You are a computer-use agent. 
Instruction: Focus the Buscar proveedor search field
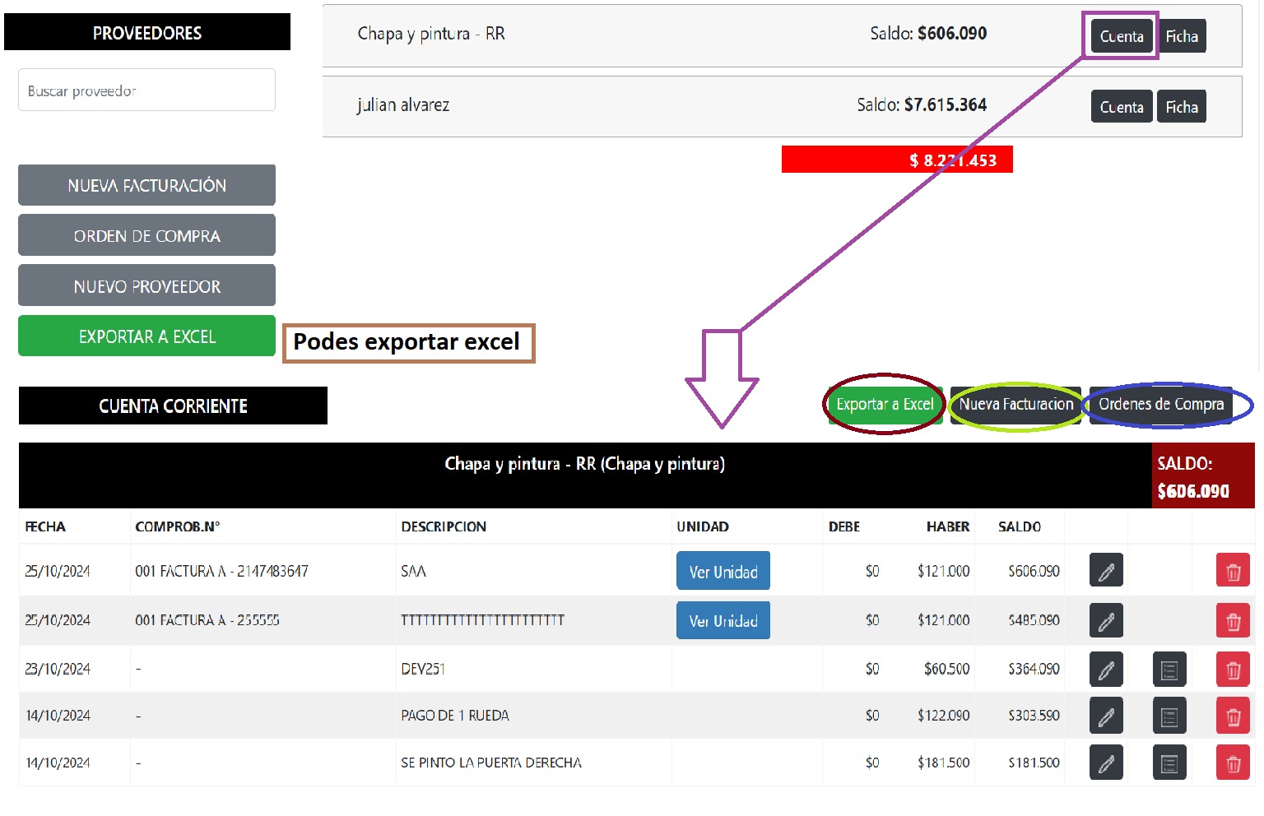[x=146, y=90]
